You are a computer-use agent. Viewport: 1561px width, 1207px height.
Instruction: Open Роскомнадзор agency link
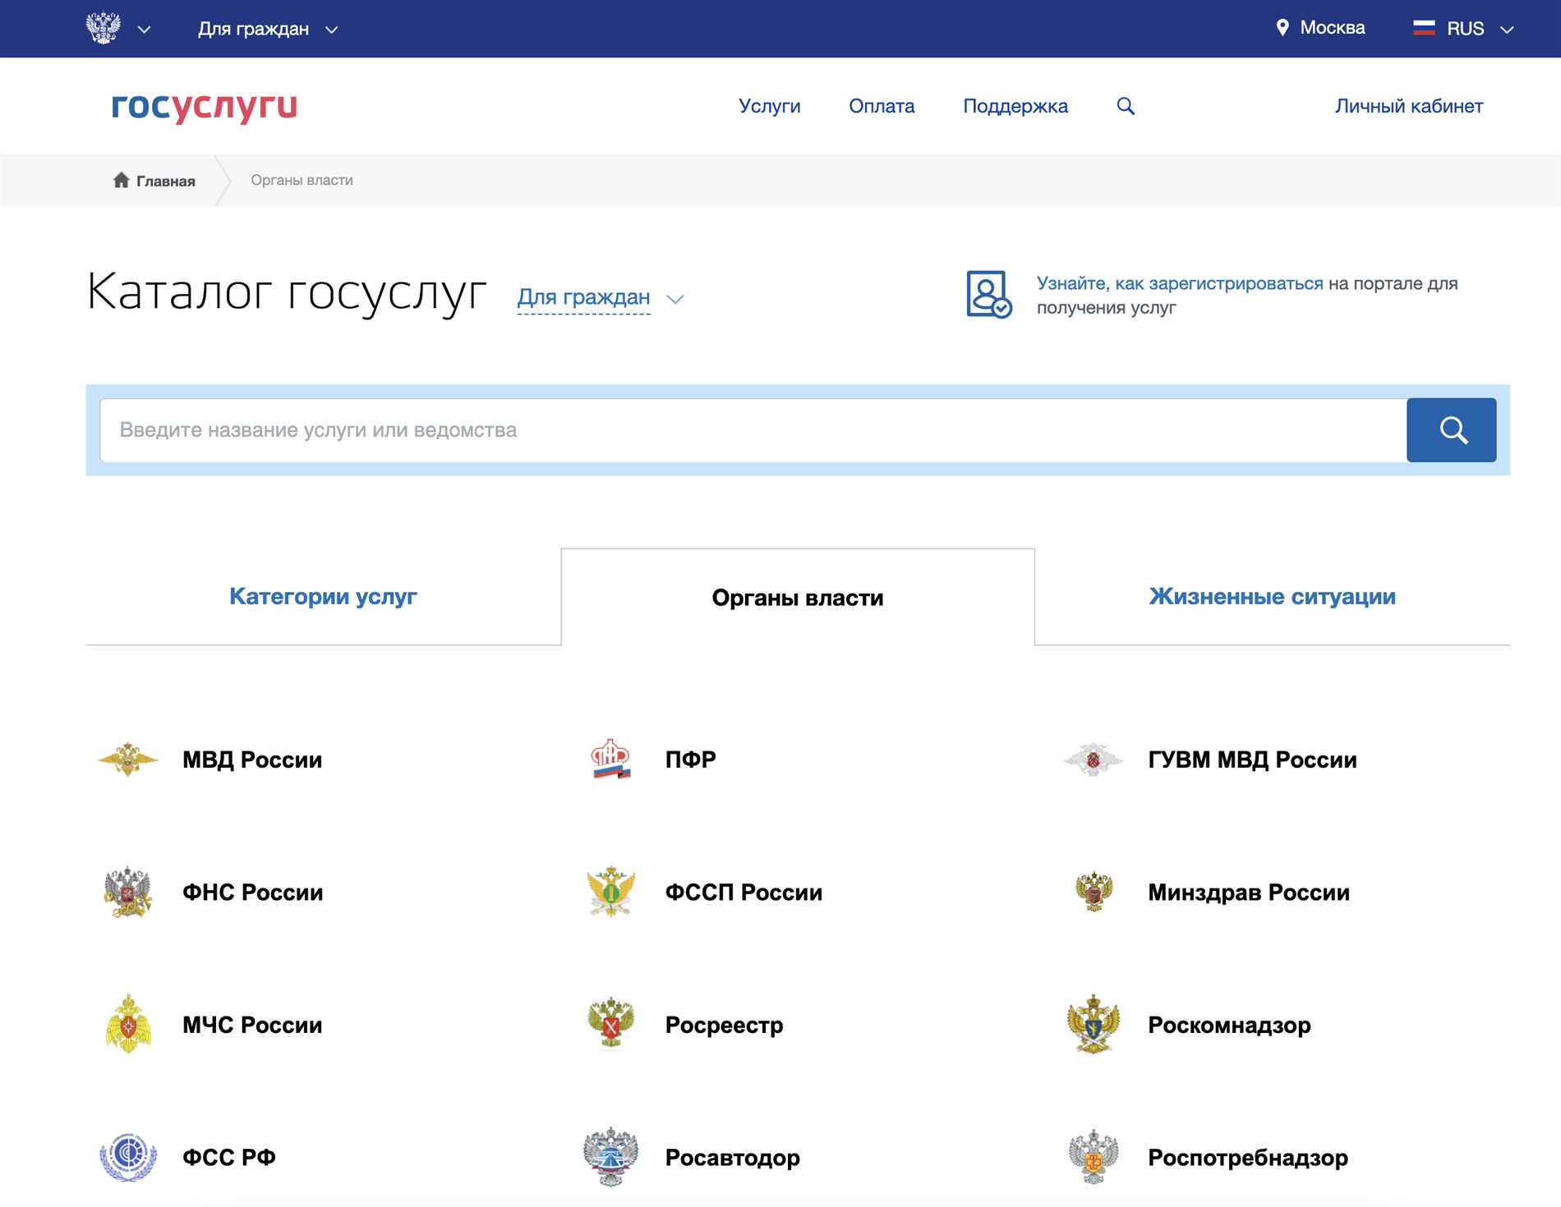(1229, 1025)
